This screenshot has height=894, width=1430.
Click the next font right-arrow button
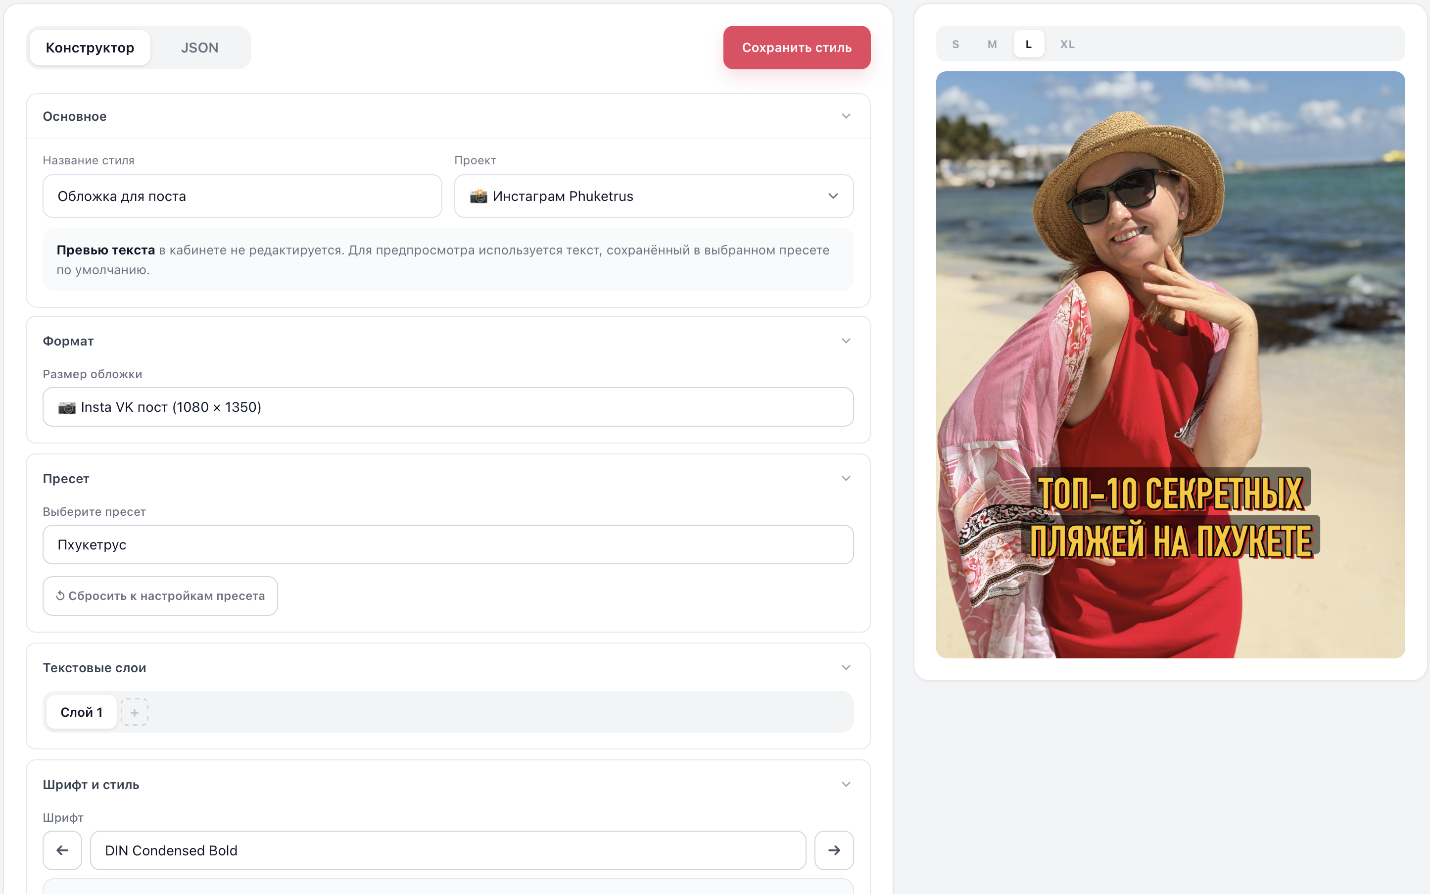tap(833, 849)
